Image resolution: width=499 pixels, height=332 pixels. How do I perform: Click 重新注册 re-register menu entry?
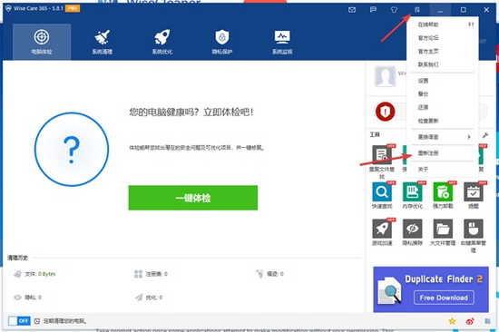pyautogui.click(x=443, y=153)
